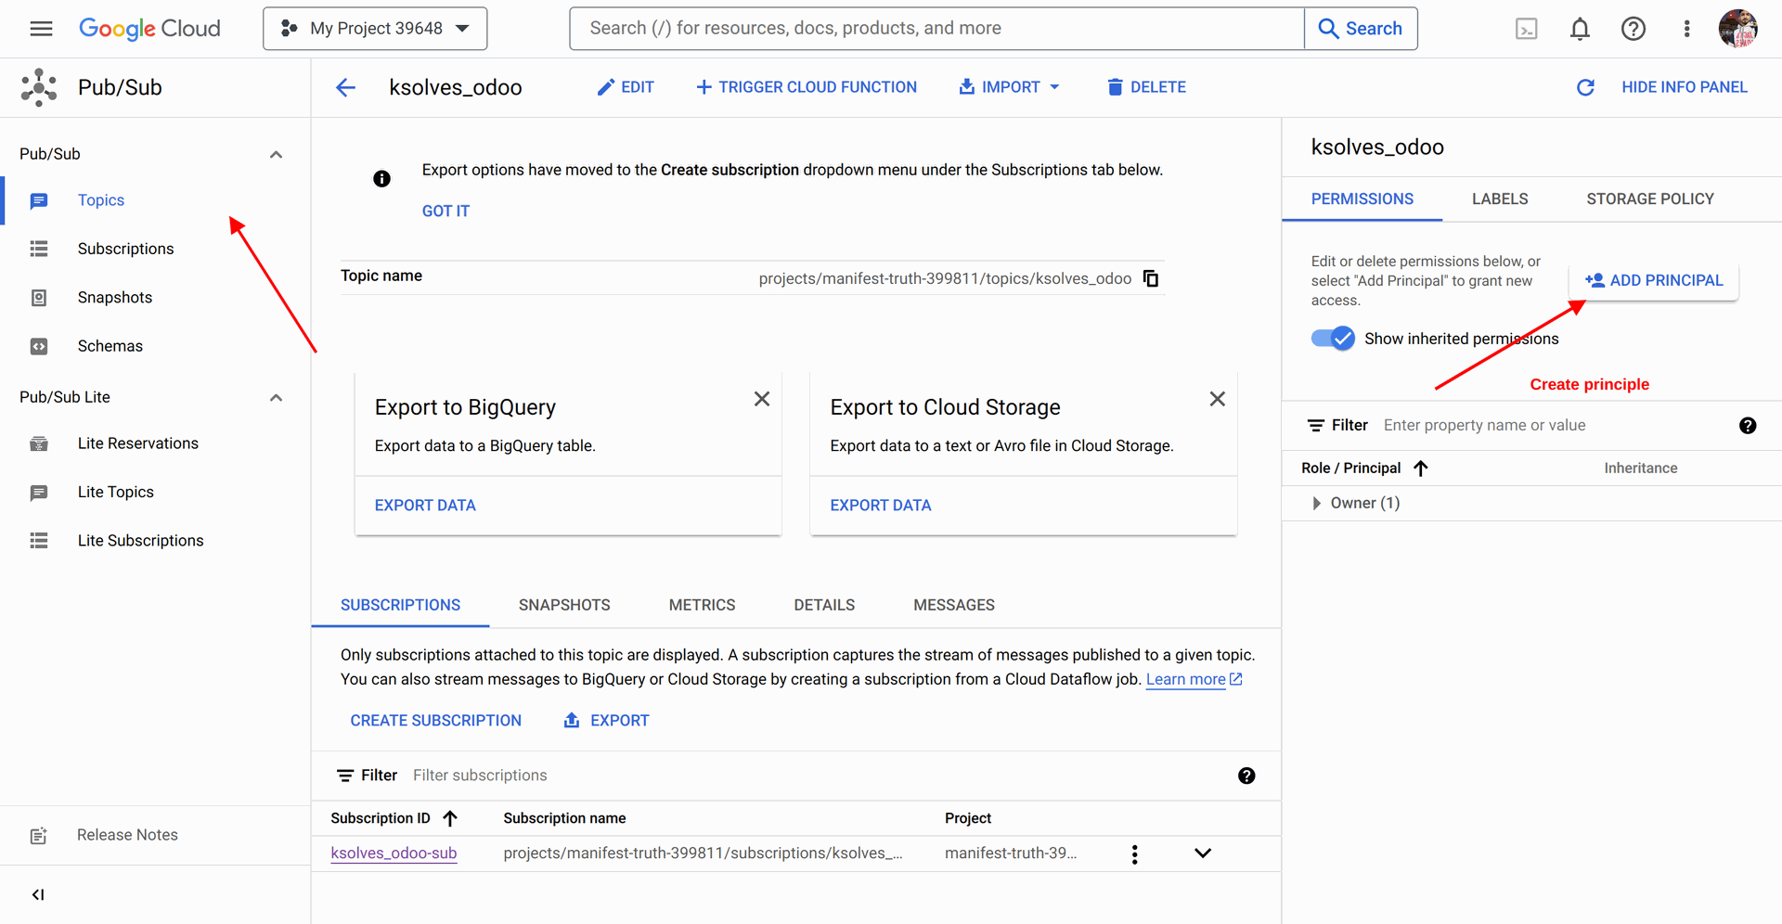The height and width of the screenshot is (924, 1782).
Task: Open the ksolves_odoo-sub subscription link
Action: pyautogui.click(x=394, y=853)
